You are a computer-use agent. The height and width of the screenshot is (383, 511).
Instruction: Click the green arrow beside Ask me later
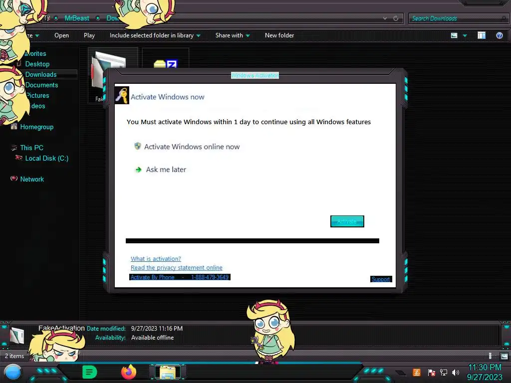coord(139,170)
